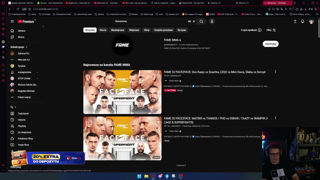
Task: Open the browser extensions icon
Action: [x=297, y=9]
